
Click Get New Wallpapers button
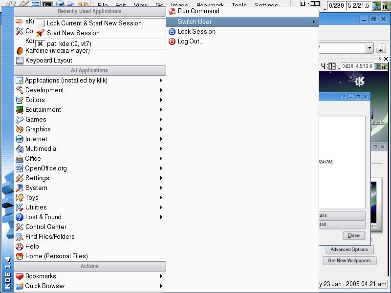(349, 261)
